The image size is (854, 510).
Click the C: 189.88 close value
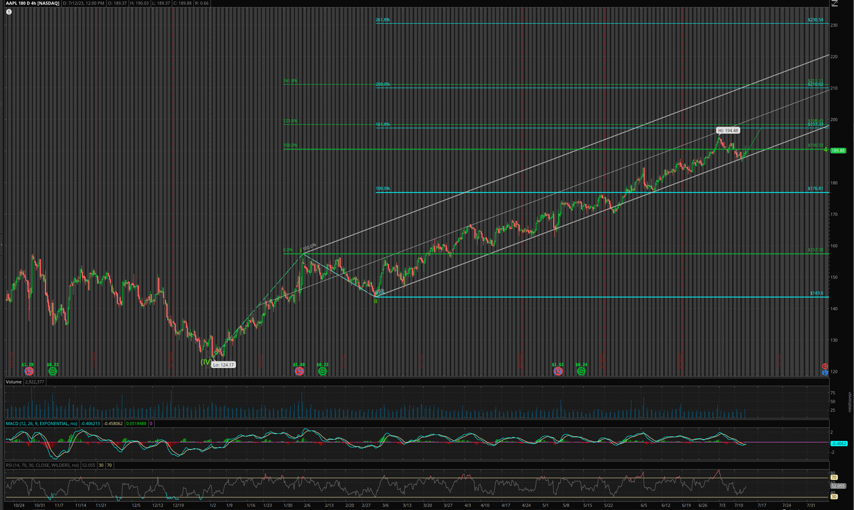coord(183,3)
